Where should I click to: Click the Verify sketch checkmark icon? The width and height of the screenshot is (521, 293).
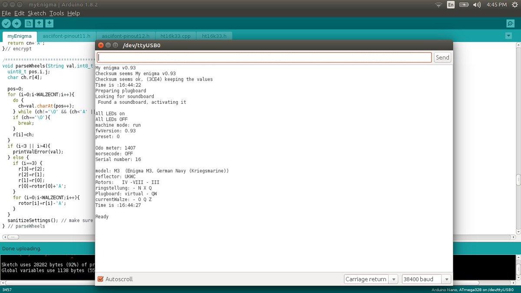7,23
